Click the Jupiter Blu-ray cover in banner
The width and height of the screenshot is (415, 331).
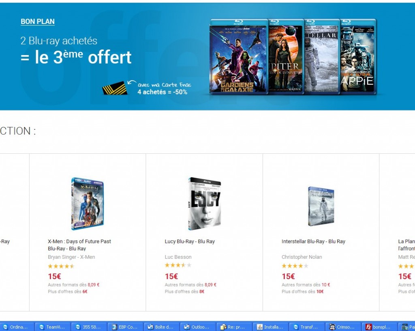point(286,56)
